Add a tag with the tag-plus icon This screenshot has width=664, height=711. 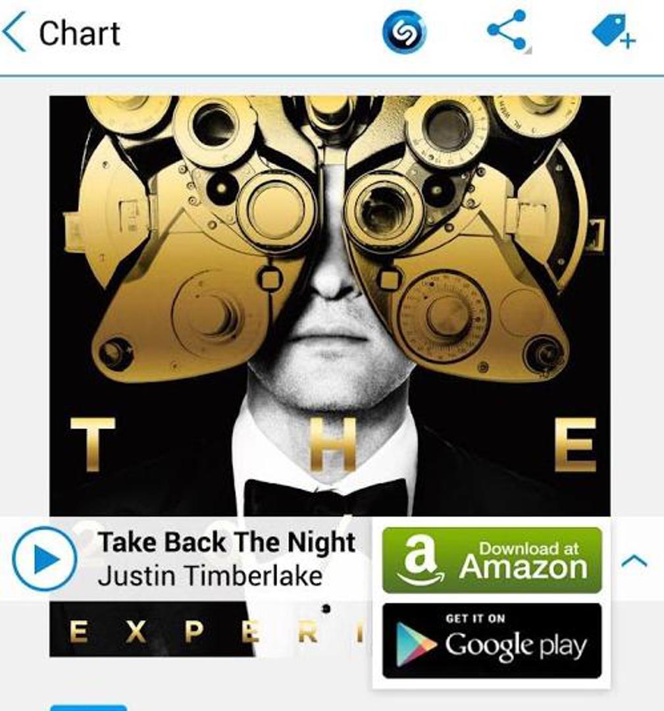pyautogui.click(x=614, y=31)
